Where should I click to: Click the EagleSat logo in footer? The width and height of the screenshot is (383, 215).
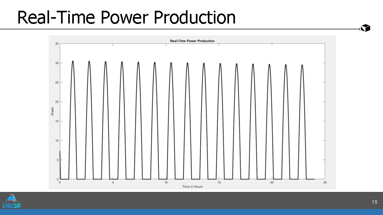point(12,201)
